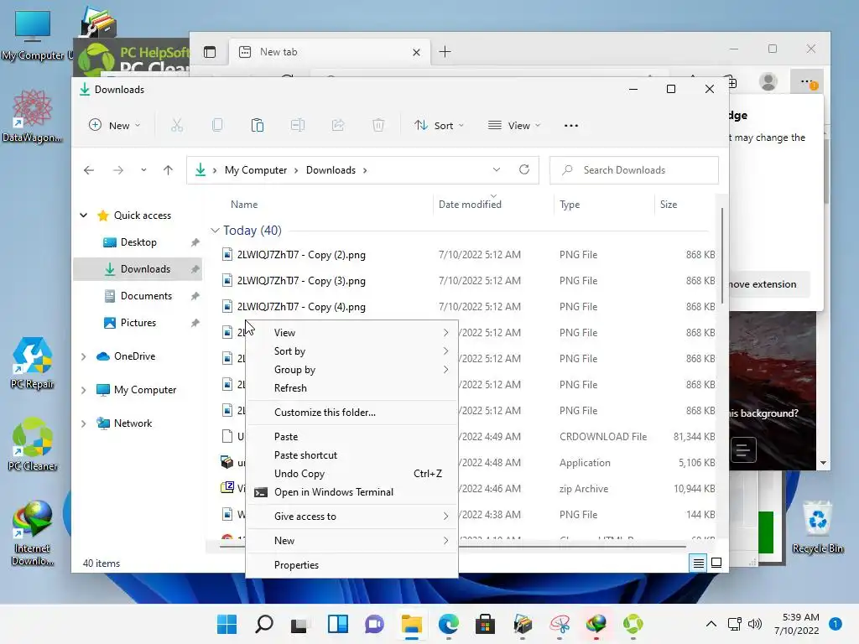
Task: Open View submenu in context menu
Action: 351,332
